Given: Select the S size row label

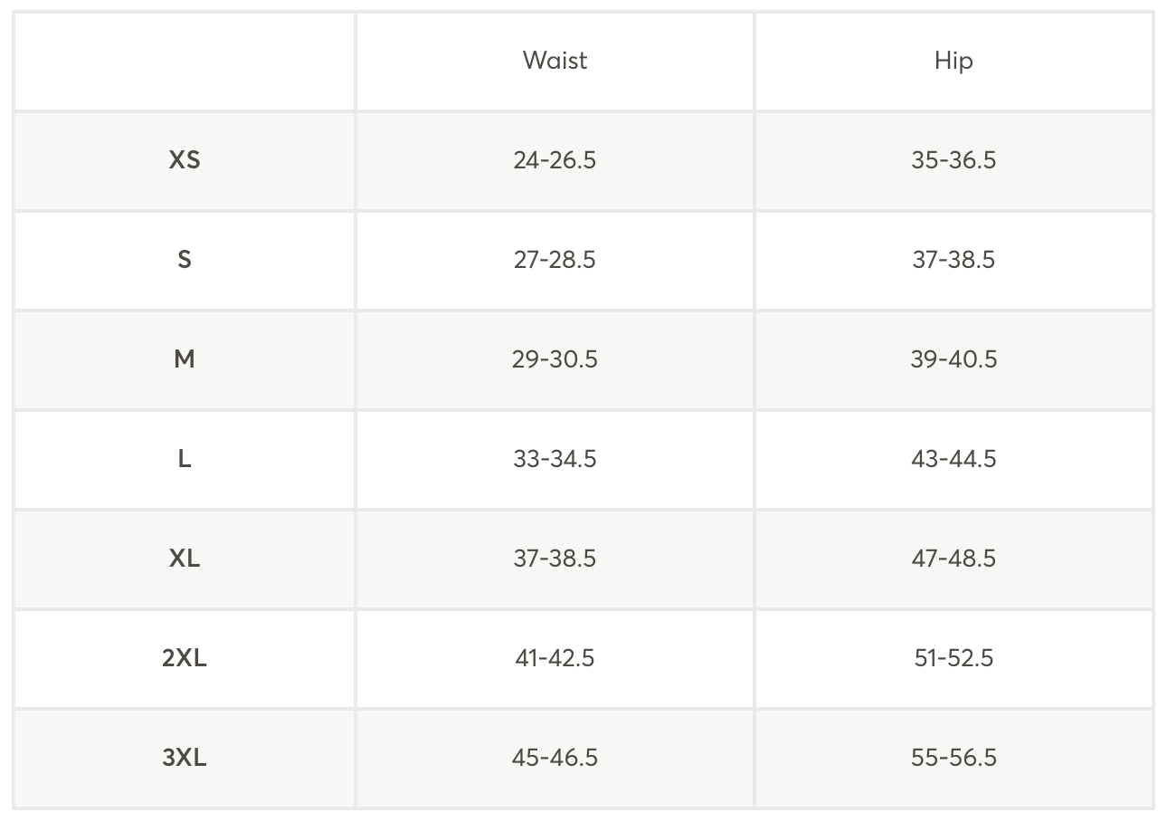Looking at the screenshot, I should click(185, 260).
